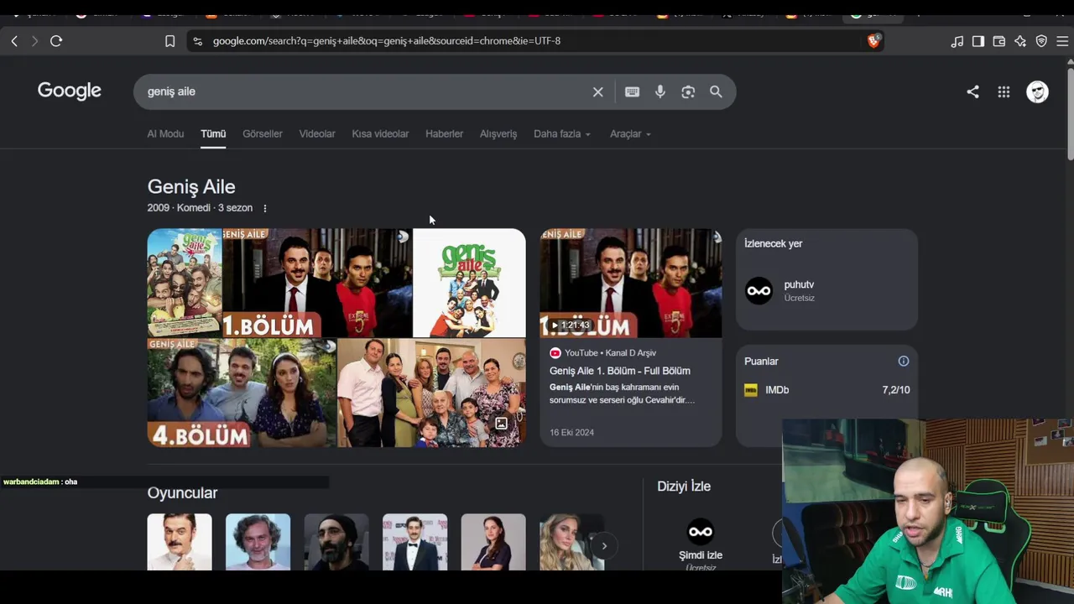Open the Puanlar info icon
The height and width of the screenshot is (604, 1074).
904,362
